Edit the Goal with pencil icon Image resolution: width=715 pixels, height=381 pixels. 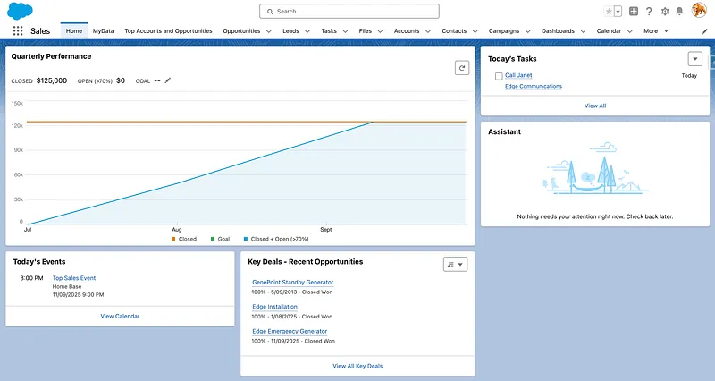[168, 80]
